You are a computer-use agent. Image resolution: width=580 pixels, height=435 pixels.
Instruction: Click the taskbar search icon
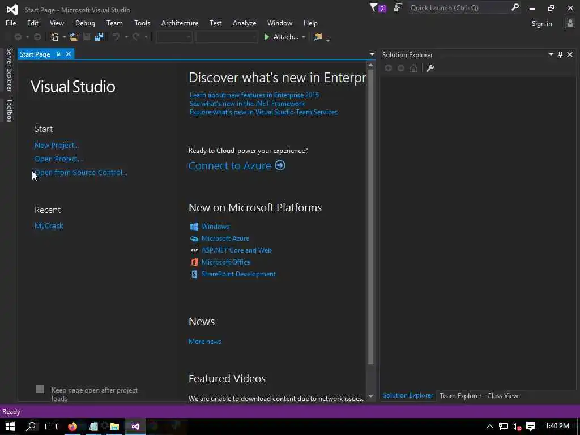(31, 426)
